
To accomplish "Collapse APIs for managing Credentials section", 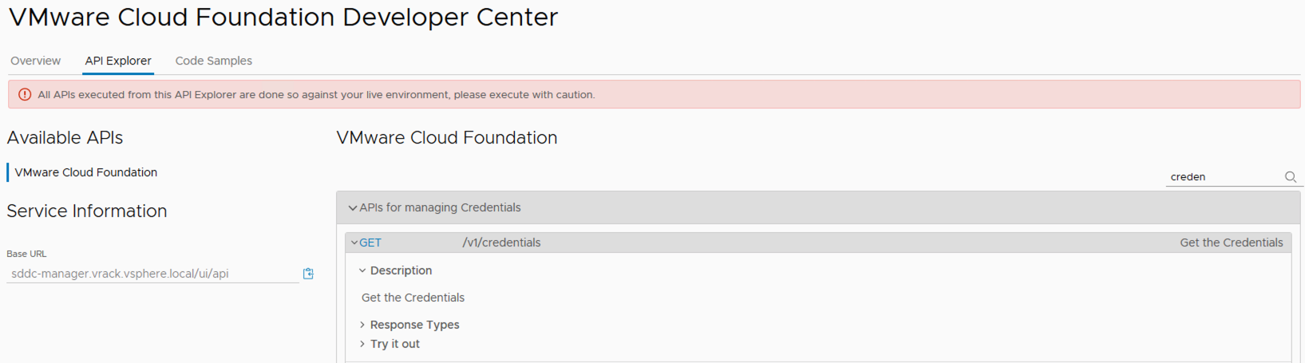I will pyautogui.click(x=352, y=207).
